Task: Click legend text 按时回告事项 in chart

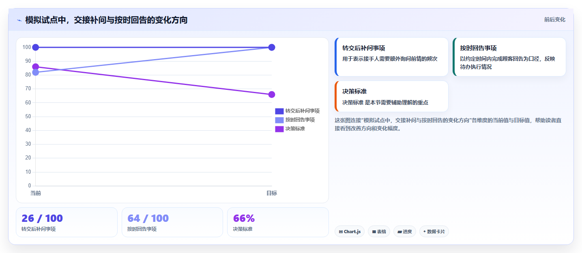Action: 300,120
